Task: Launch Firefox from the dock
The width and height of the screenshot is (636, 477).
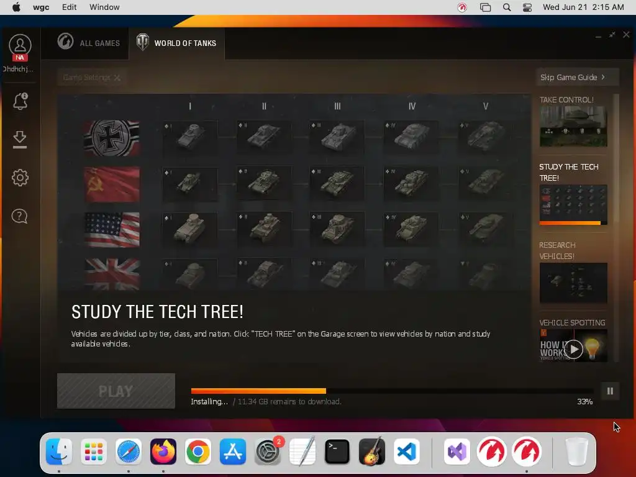Action: coord(163,452)
